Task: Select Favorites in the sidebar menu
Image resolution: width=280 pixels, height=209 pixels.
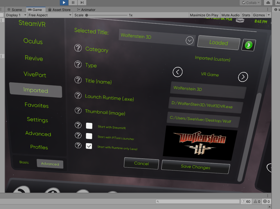Action: [37, 105]
